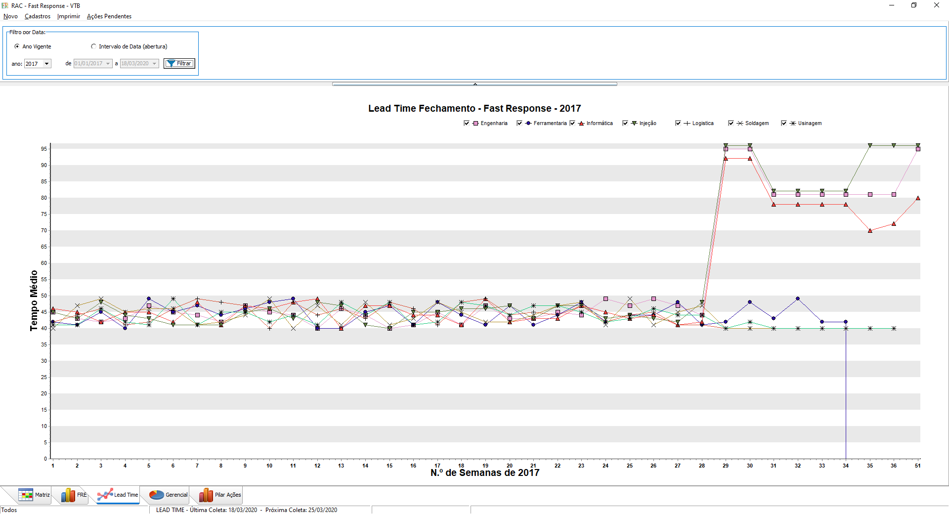
Task: Toggle Engenharia series checkbox
Action: coord(467,123)
